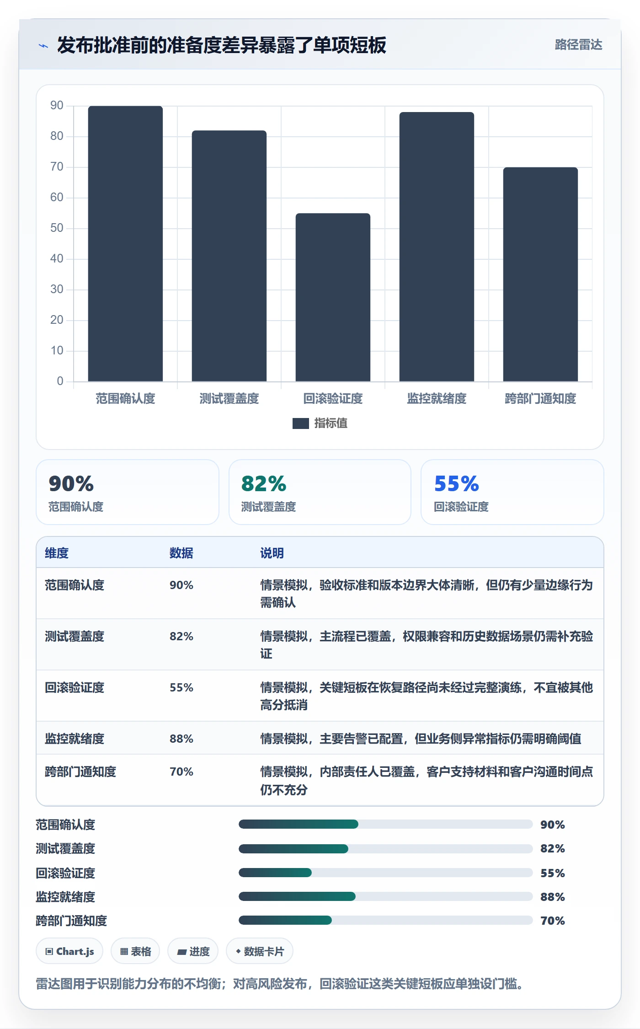Image resolution: width=640 pixels, height=1029 pixels.
Task: Click the 说明 column header
Action: point(272,553)
